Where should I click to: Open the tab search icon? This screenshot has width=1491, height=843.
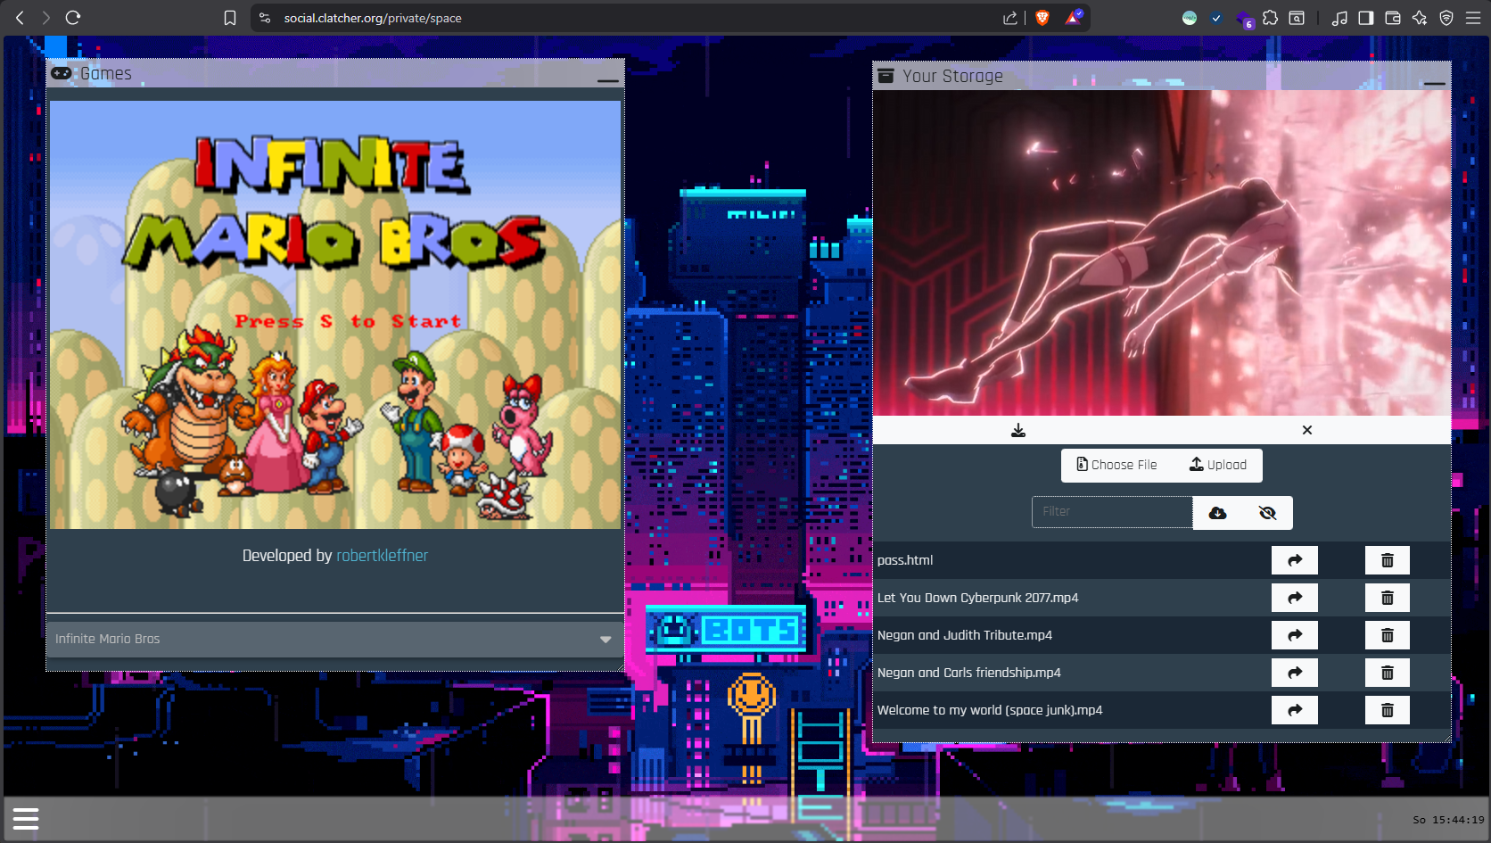coord(1297,18)
